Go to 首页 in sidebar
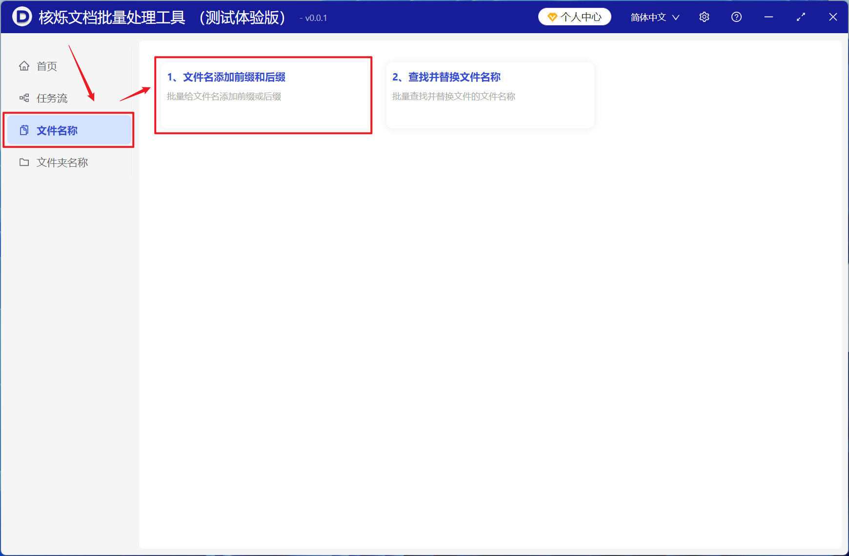849x556 pixels. coord(68,66)
